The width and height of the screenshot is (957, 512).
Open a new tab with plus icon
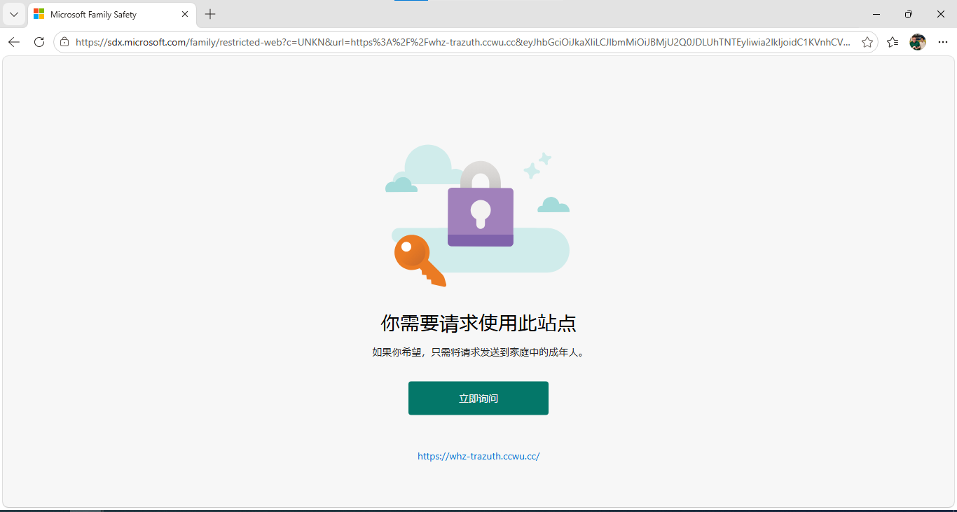point(210,14)
